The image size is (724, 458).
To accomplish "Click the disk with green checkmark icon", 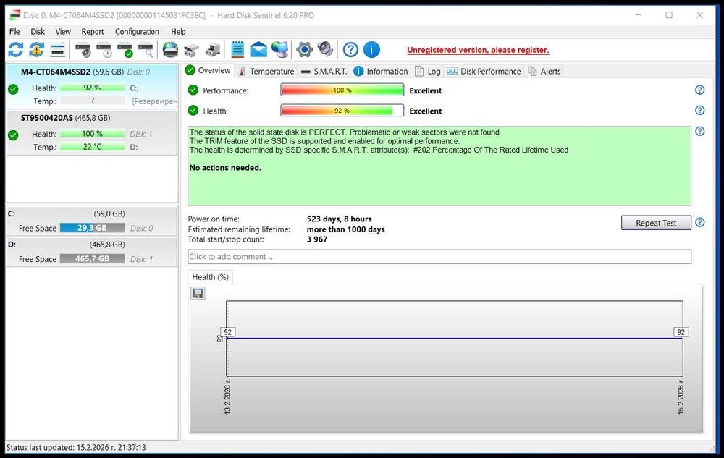I will click(x=125, y=50).
